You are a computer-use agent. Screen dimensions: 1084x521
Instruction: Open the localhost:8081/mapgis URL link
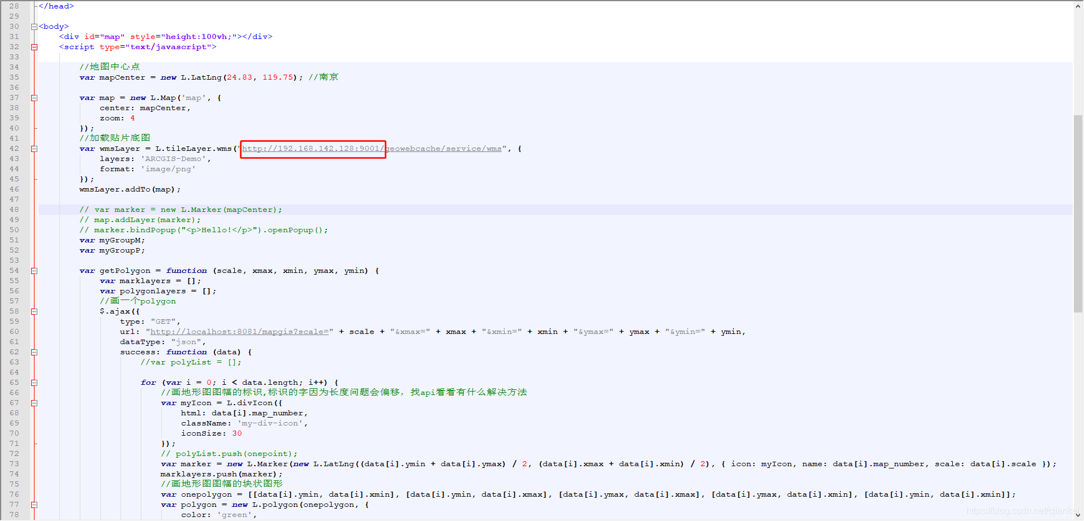click(239, 332)
